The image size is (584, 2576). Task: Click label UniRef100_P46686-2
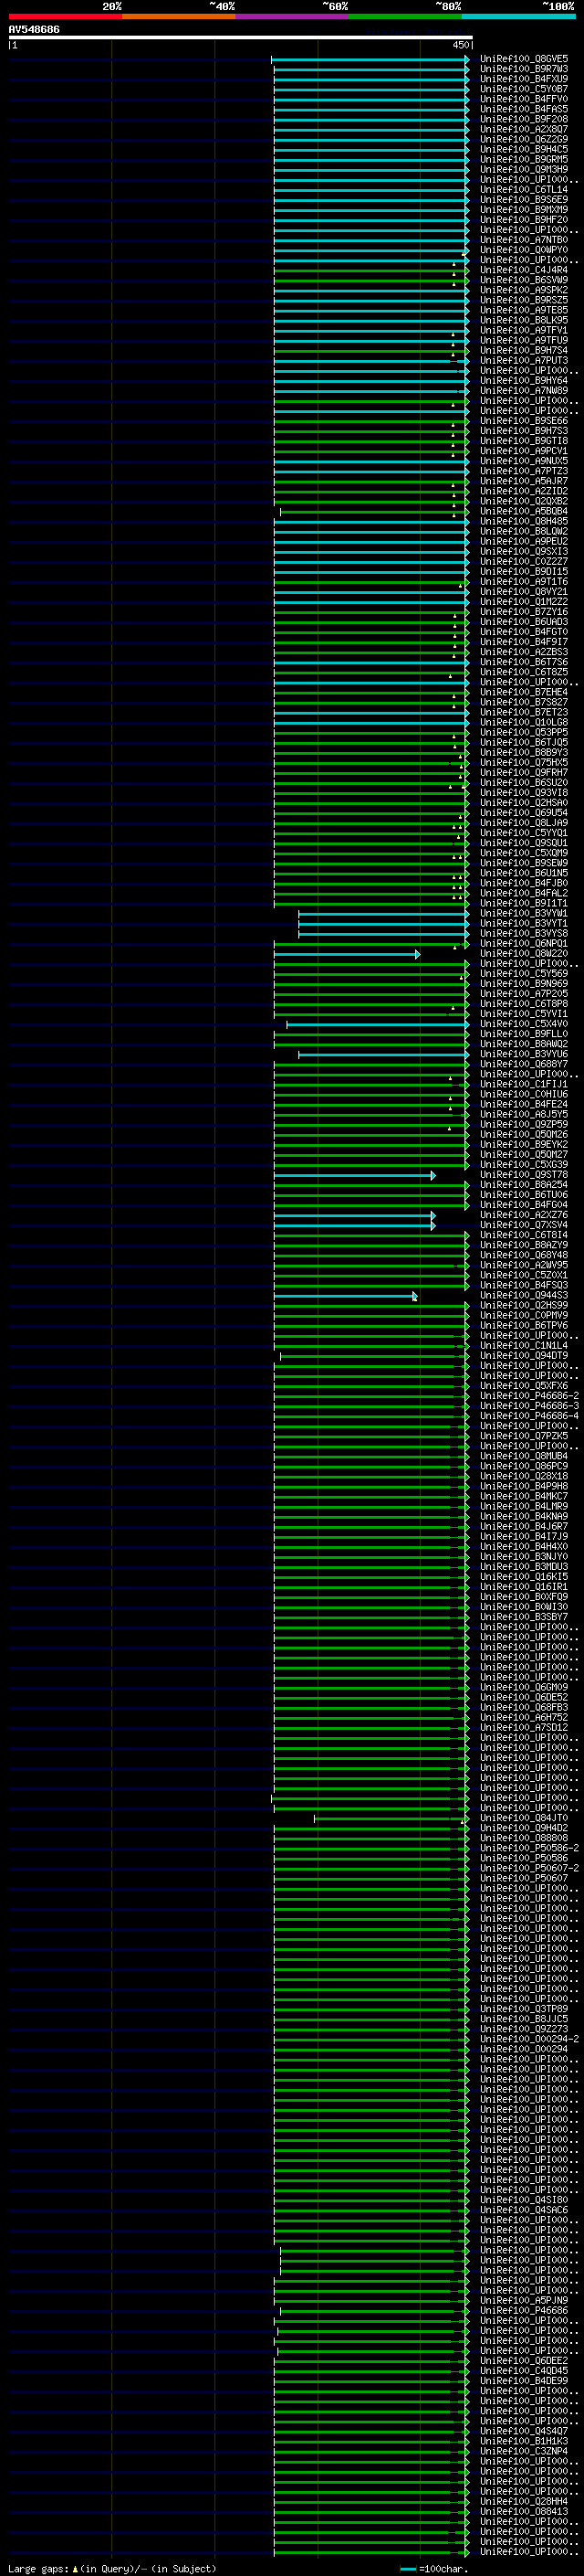(530, 1396)
